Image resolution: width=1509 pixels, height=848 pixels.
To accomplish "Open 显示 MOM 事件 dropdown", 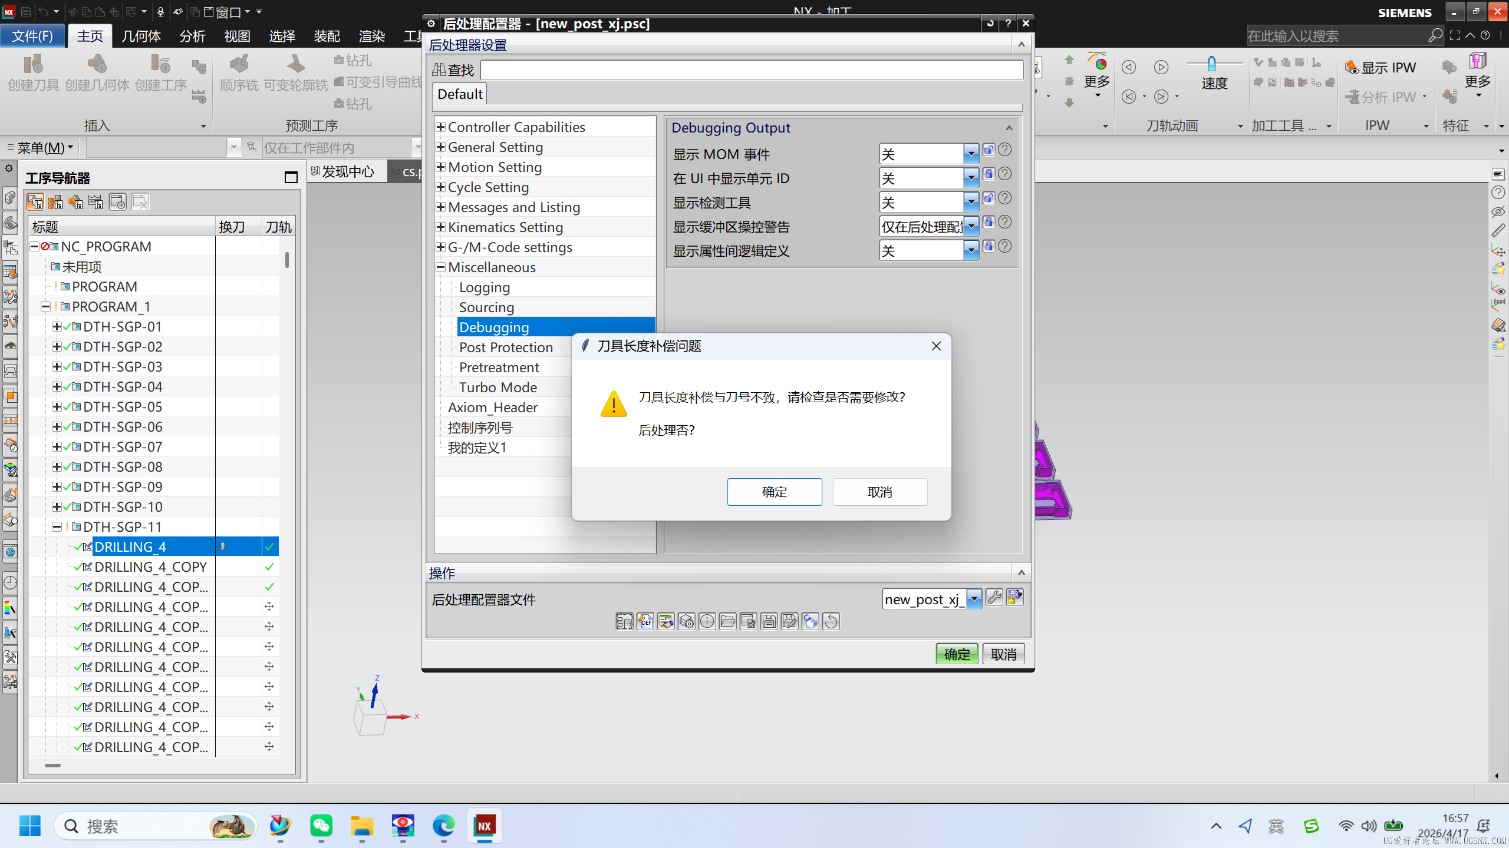I will (x=971, y=154).
